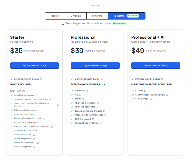Click info icon beside Zapier feature
Viewport: 192px width, 159px height.
tap(83, 99)
